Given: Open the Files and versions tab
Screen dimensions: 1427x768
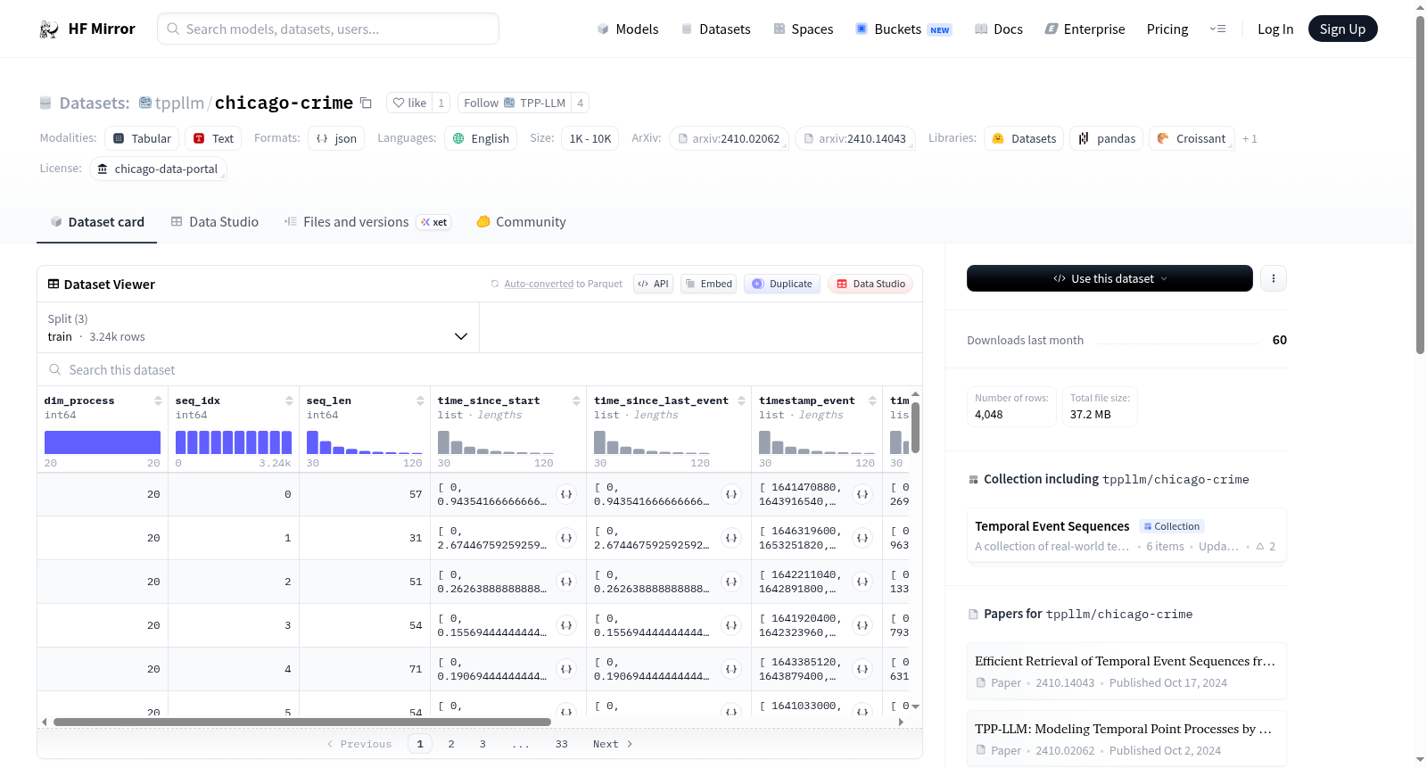Looking at the screenshot, I should click(367, 222).
